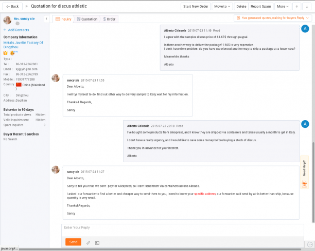The width and height of the screenshot is (315, 251).
Task: Click the Tel number 86-312-2362001
Action: pyautogui.click(x=27, y=64)
